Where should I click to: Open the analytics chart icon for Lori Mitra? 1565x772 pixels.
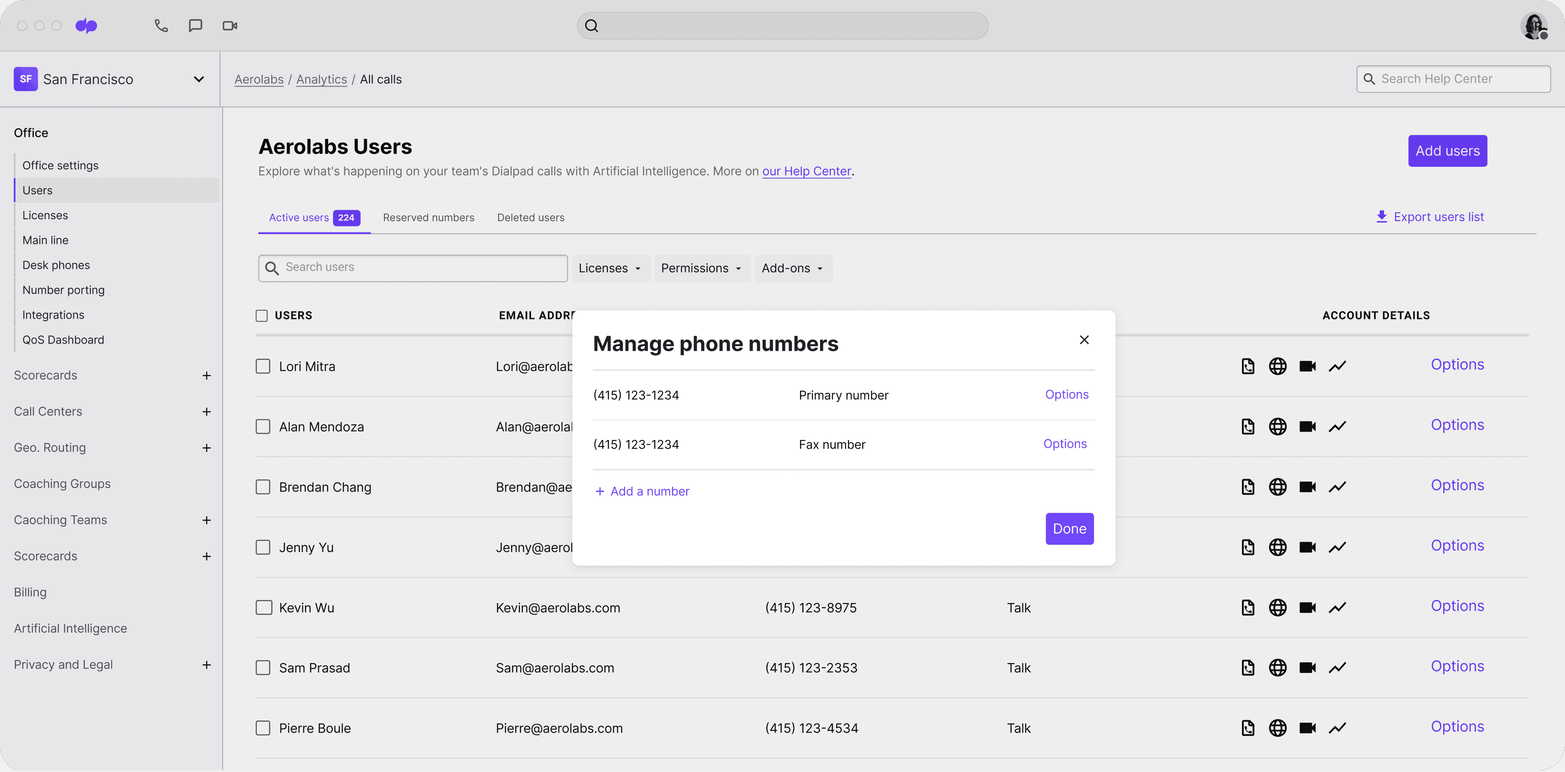1338,366
